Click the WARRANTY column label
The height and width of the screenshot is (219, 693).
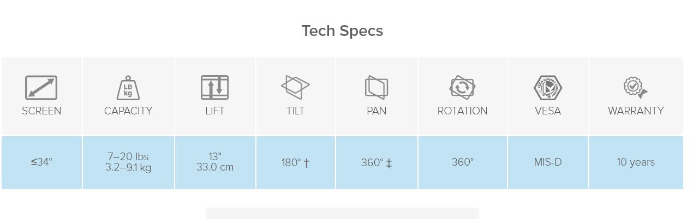click(636, 111)
